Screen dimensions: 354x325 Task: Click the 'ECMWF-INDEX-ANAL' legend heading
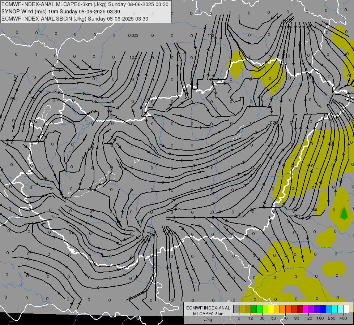[x=208, y=308]
